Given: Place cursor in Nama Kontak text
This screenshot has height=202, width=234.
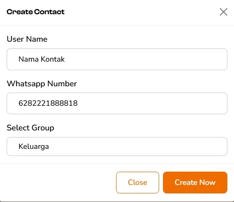Looking at the screenshot, I should [42, 59].
